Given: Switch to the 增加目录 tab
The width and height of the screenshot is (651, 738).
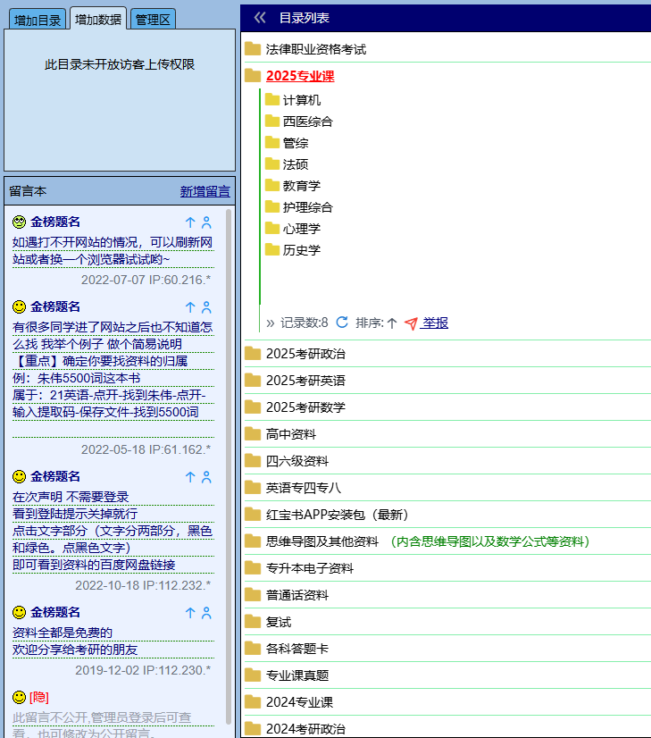Looking at the screenshot, I should (38, 19).
